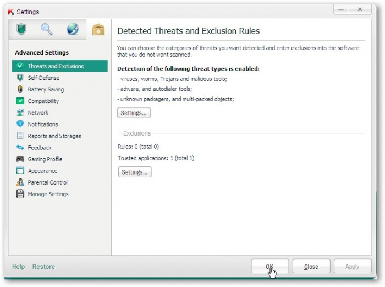Screen dimensions: 385x287
Task: Click the Advanced Settings heading
Action: 42,52
